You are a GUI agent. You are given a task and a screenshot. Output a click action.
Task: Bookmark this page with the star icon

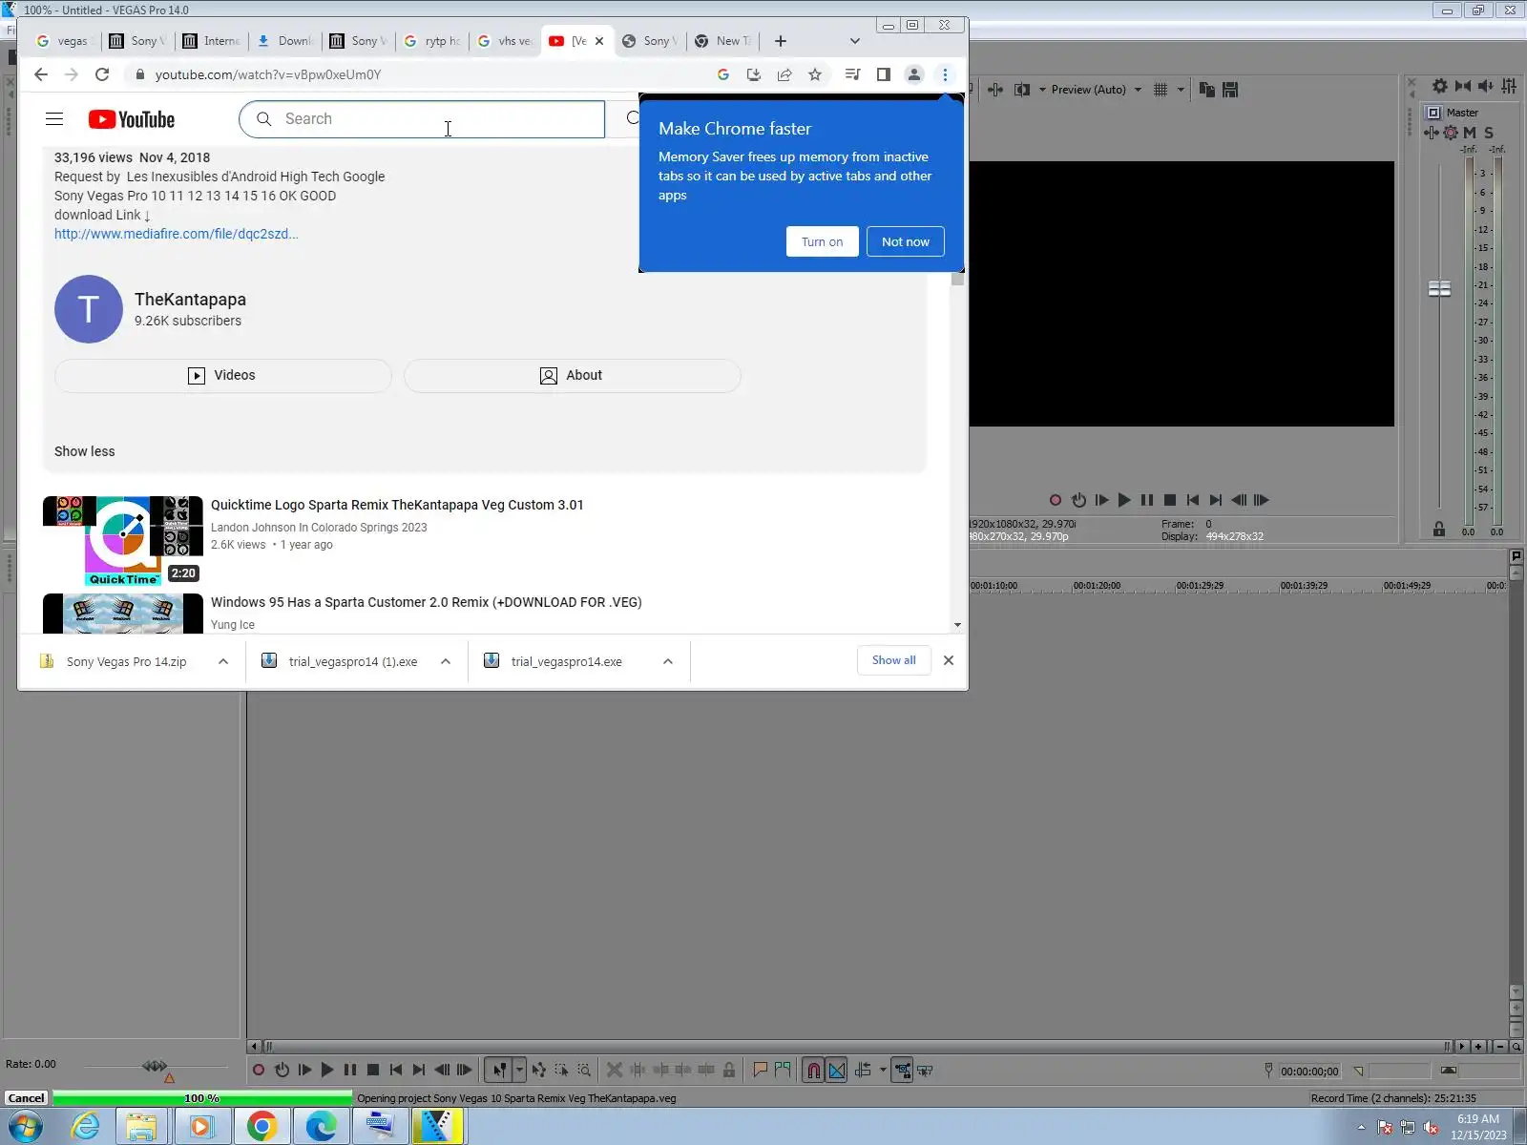point(815,74)
